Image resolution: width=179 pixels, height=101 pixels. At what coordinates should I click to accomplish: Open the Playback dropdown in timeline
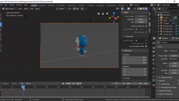tap(6, 84)
